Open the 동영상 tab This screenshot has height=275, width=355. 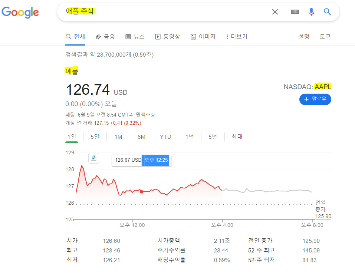pos(168,37)
